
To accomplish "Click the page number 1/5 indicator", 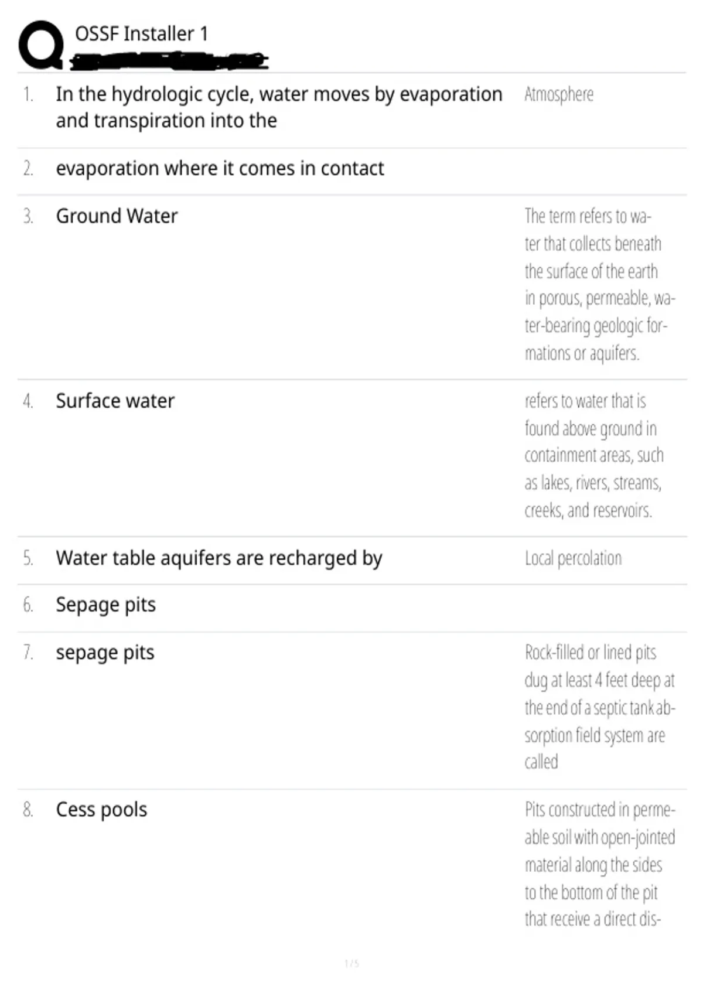I will (351, 963).
